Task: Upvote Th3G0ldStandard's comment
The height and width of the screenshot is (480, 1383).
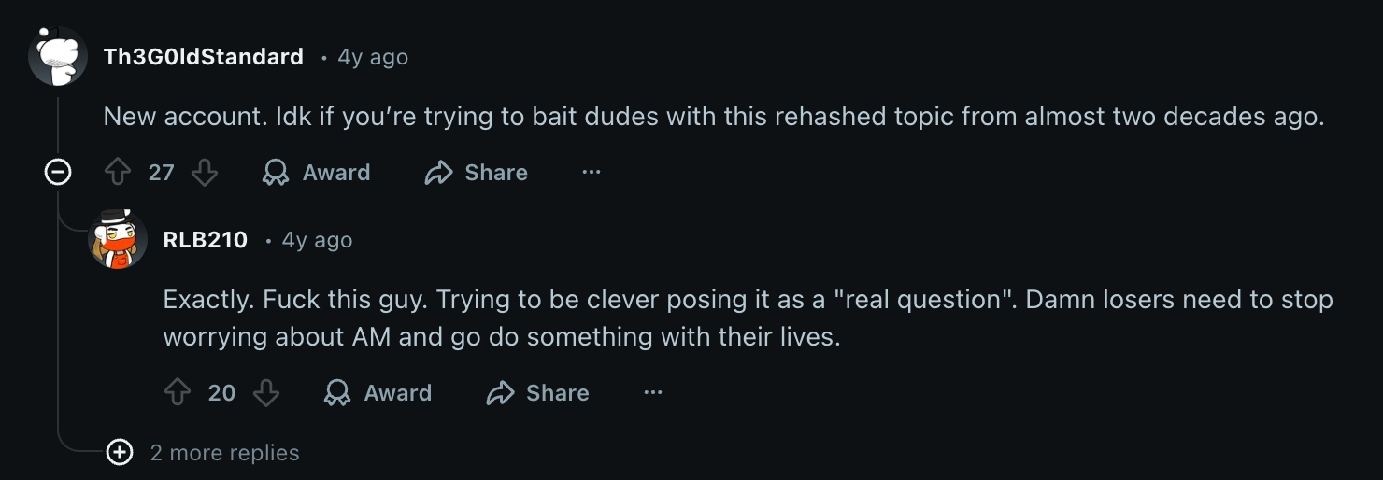Action: coord(117,173)
